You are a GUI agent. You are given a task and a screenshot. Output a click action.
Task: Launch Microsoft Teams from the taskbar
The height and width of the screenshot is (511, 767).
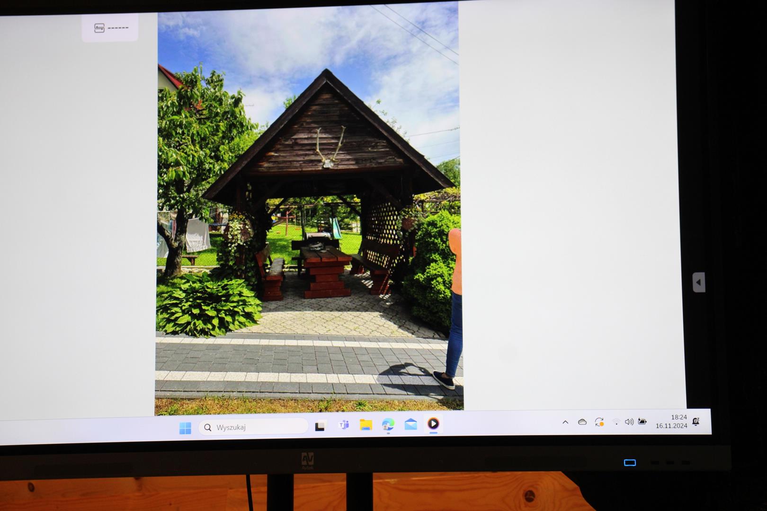[x=344, y=425]
